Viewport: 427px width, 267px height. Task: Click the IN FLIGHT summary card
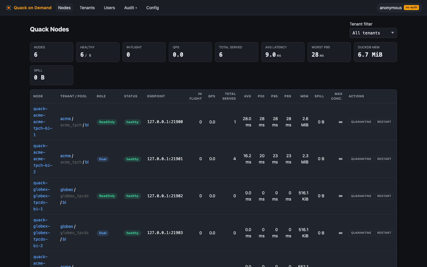click(x=144, y=52)
